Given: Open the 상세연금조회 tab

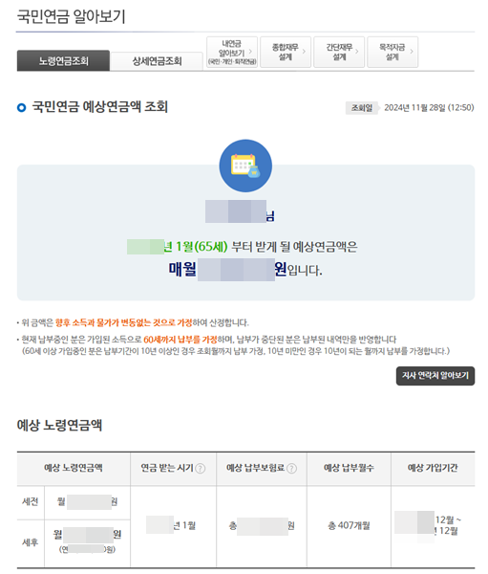Looking at the screenshot, I should tap(157, 61).
